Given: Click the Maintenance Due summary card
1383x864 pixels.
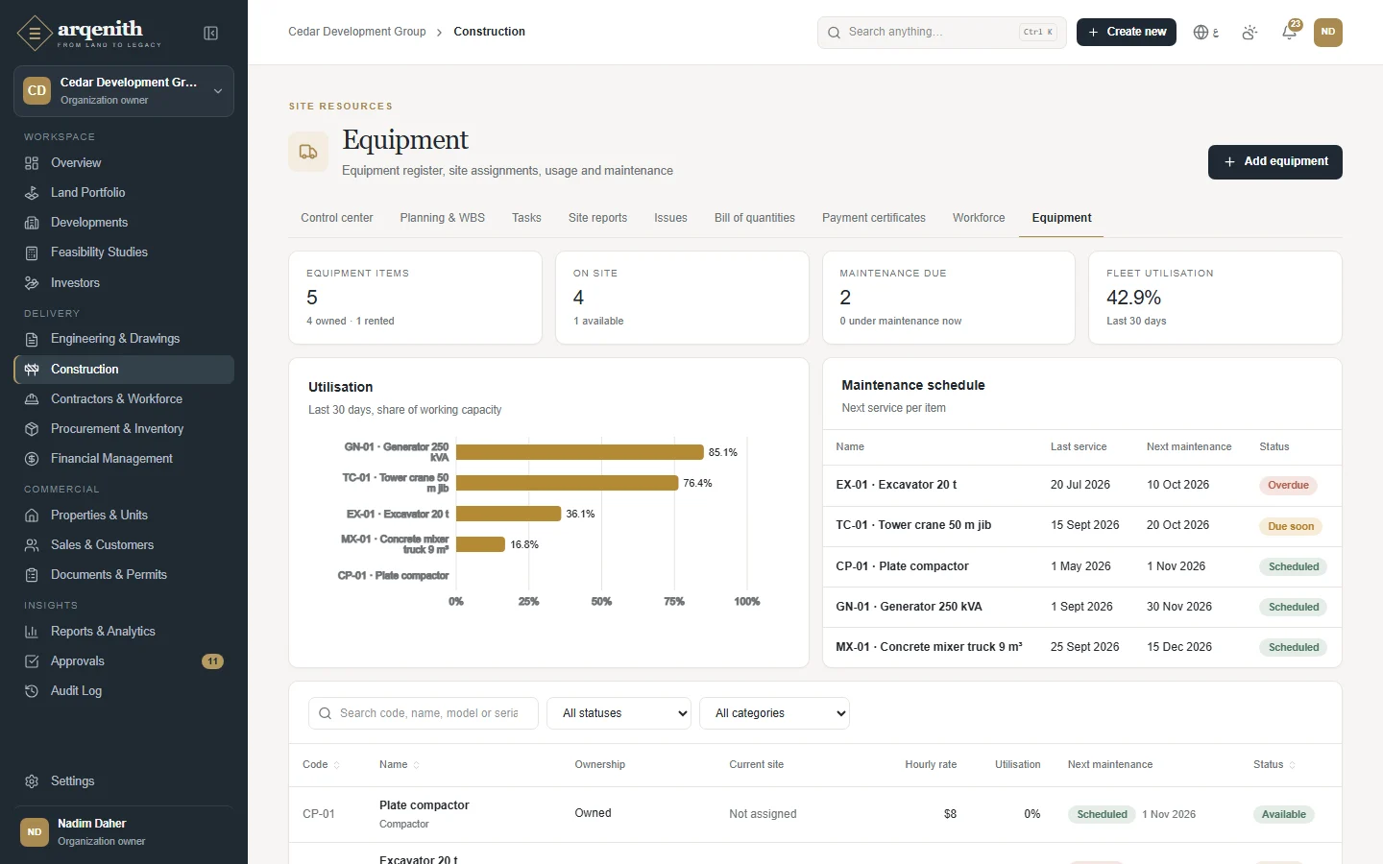Looking at the screenshot, I should click(948, 298).
